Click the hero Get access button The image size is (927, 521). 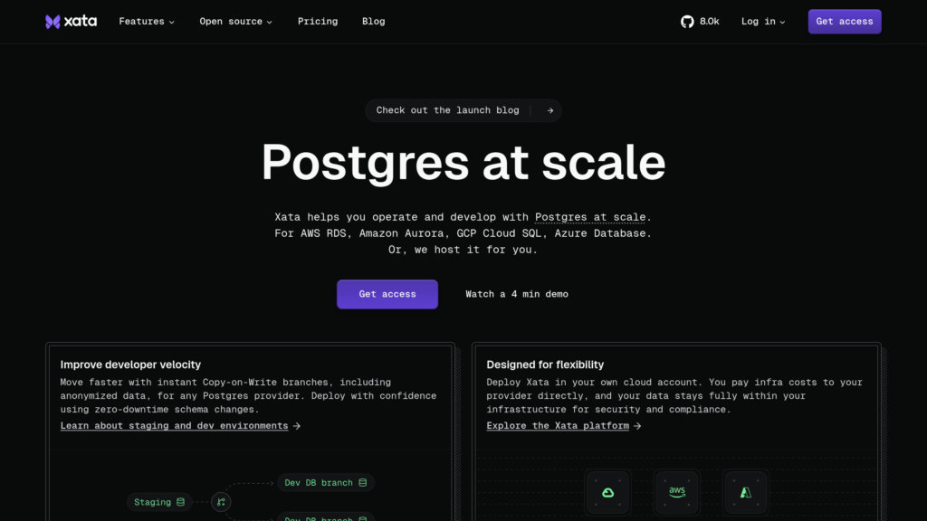tap(387, 294)
